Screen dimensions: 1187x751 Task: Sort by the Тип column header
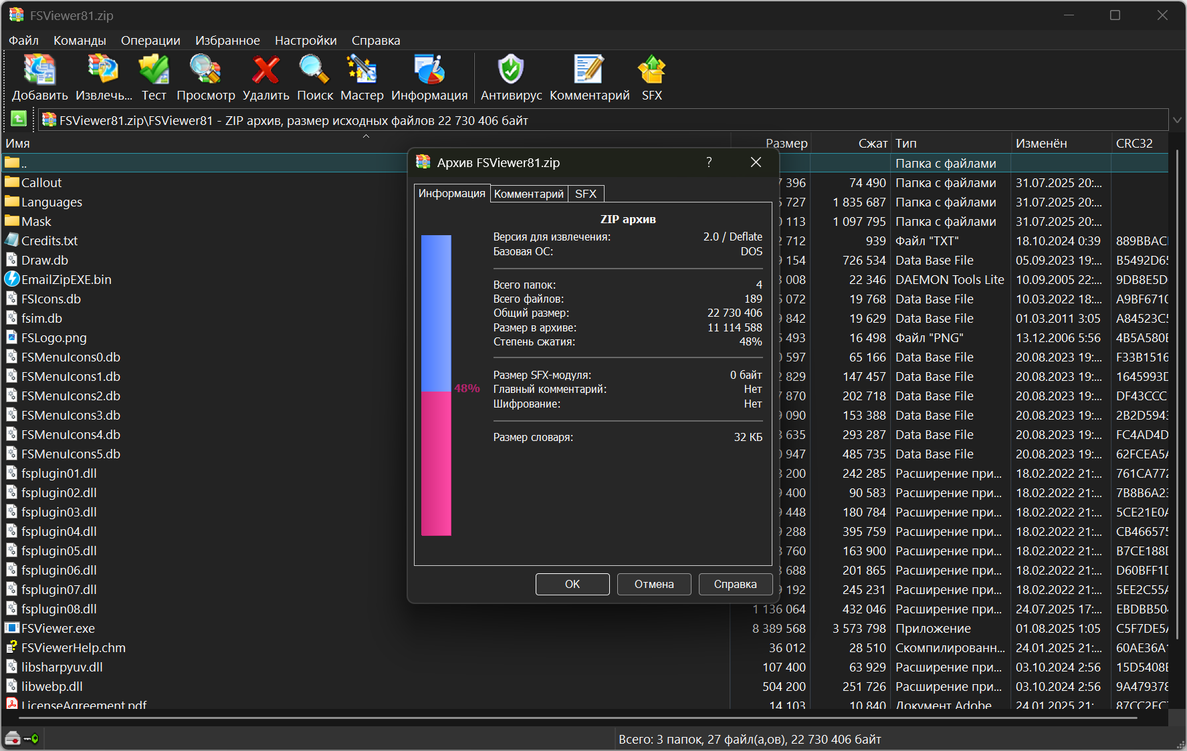(x=950, y=143)
